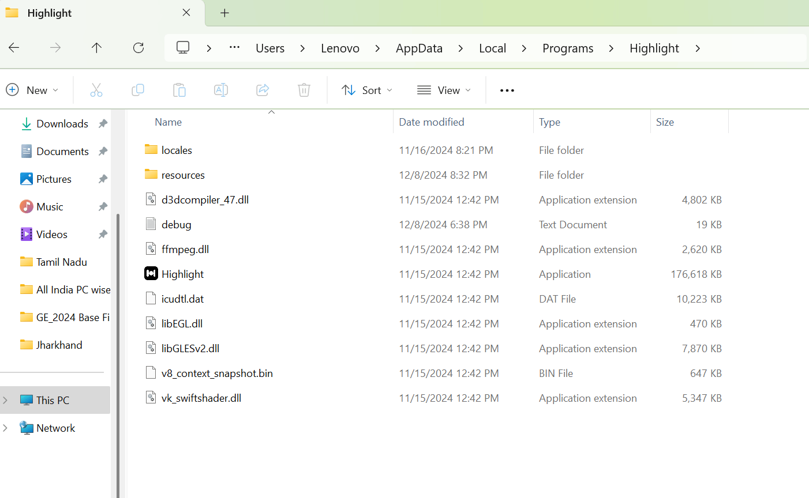Navigate to Programs in the address bar
This screenshot has height=498, width=809.
point(568,48)
